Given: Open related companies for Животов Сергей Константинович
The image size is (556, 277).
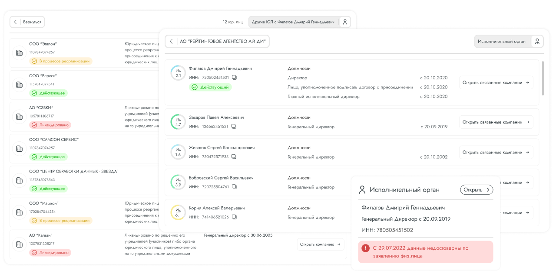Looking at the screenshot, I should [496, 153].
